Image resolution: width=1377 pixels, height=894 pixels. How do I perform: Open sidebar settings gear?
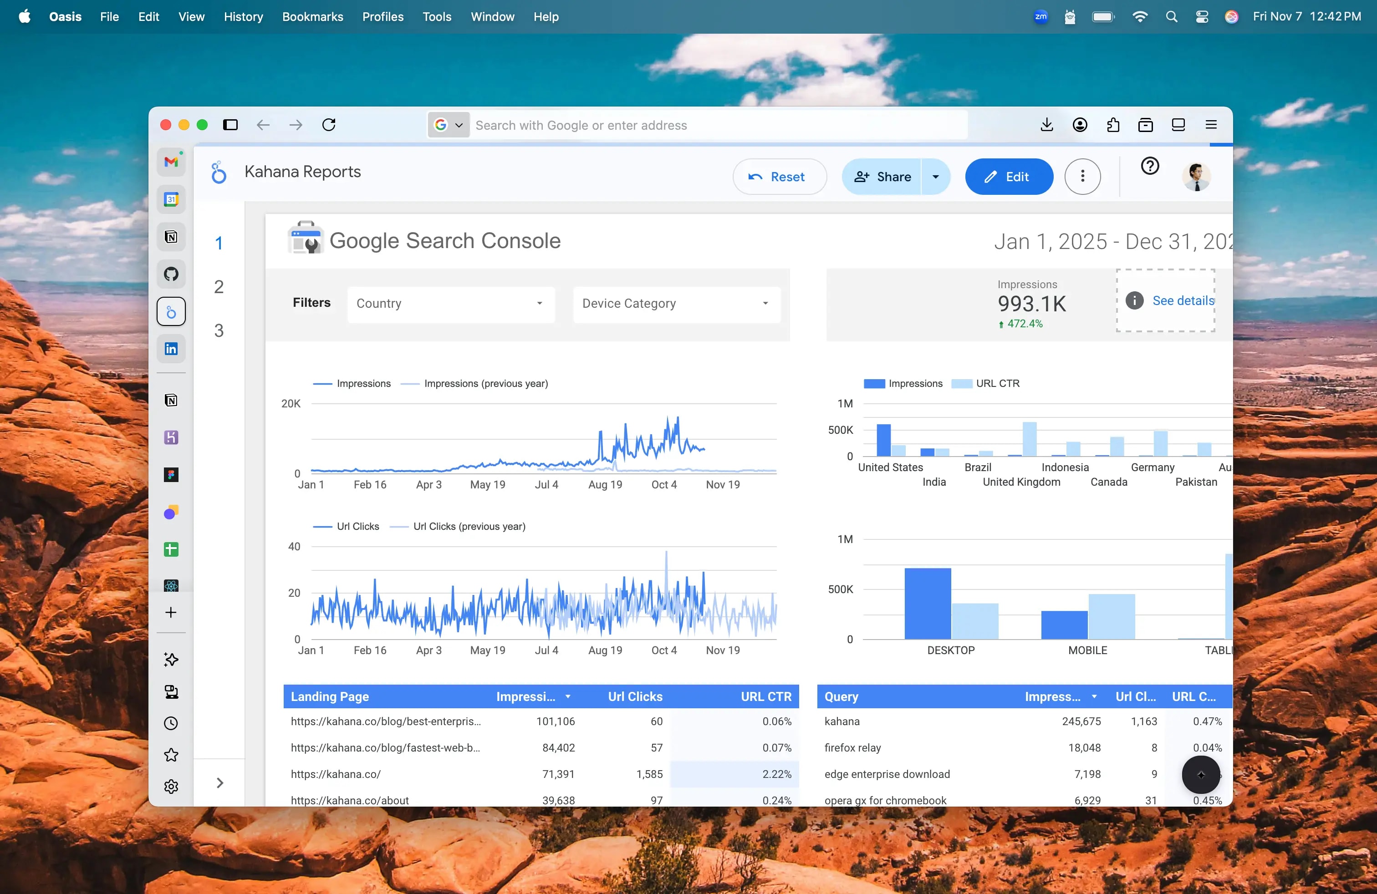[171, 787]
